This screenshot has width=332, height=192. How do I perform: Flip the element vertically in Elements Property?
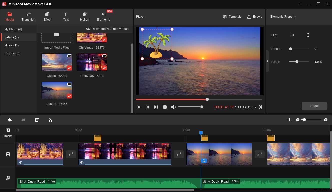coord(308,35)
